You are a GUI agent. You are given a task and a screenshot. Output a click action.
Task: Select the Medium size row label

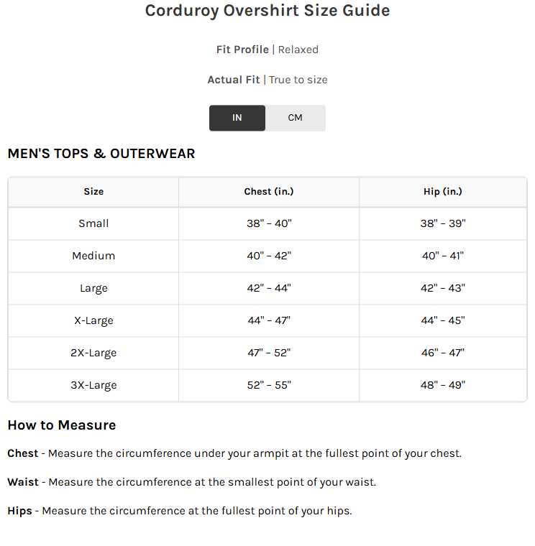93,256
